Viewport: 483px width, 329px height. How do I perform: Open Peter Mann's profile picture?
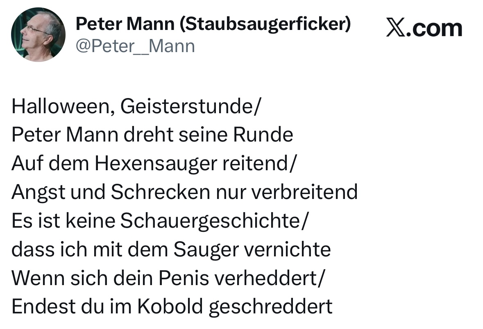(x=38, y=34)
